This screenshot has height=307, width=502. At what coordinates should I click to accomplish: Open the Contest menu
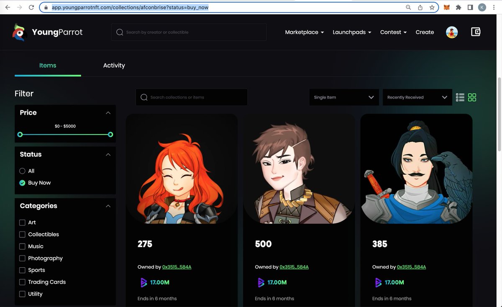coord(393,32)
